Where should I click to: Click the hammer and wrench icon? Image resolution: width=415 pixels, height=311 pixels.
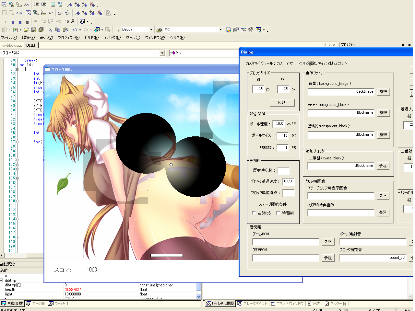[251, 30]
